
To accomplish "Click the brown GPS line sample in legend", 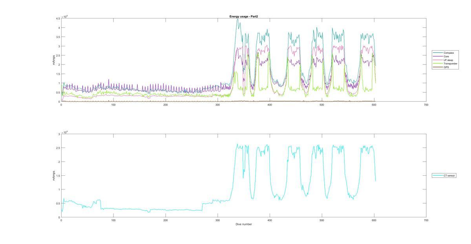I will click(x=438, y=67).
